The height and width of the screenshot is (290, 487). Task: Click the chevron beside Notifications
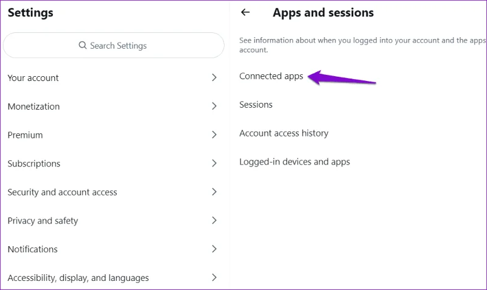pos(214,249)
